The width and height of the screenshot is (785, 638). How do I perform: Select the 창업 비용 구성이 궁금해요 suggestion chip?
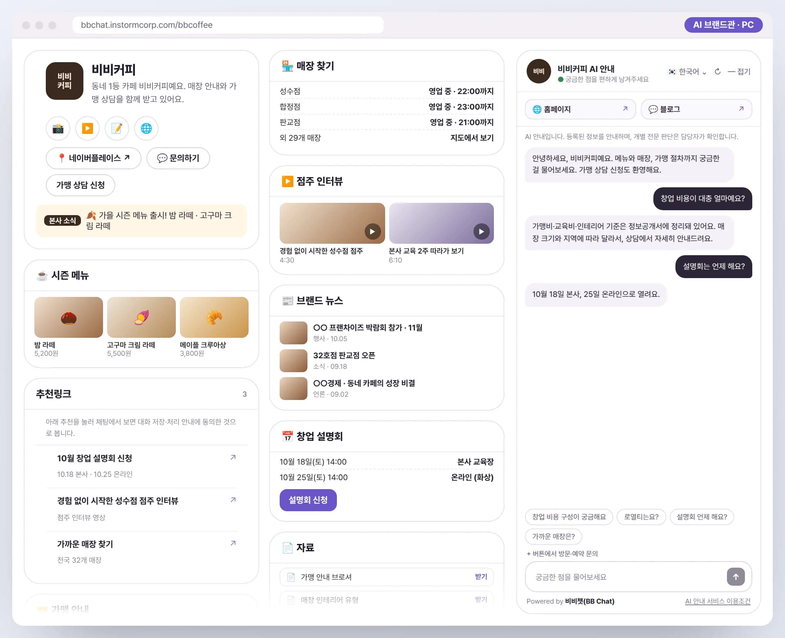pyautogui.click(x=569, y=517)
